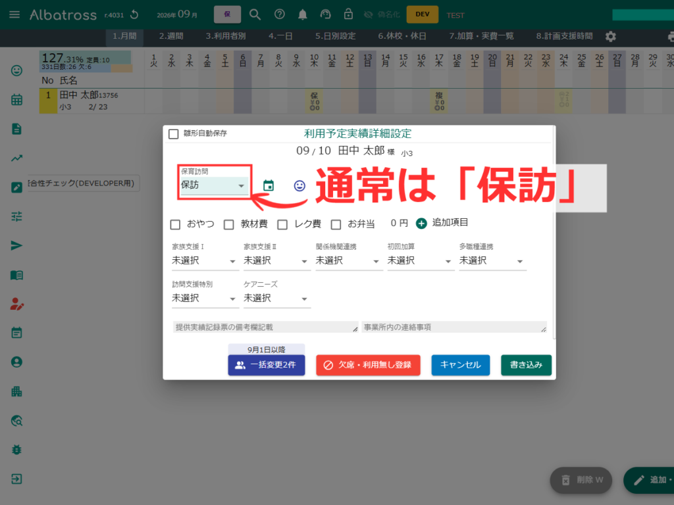674x505 pixels.
Task: Open the book sidebar icon
Action: 16,275
